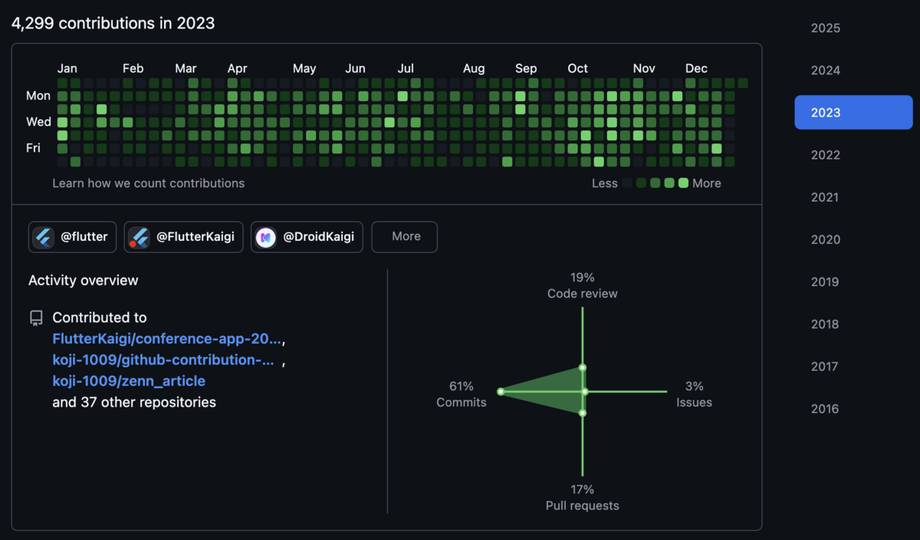Screen dimensions: 920x540
Task: Open the @flutter organization avatar icon
Action: [x=44, y=237]
